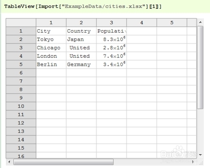
Task: Click the Germany cell
Action: [x=81, y=65]
